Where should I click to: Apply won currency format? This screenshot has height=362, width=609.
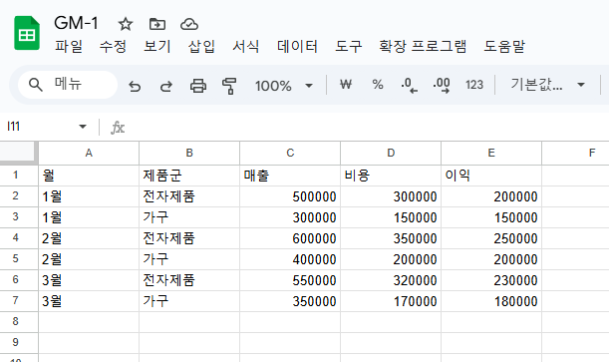tap(346, 85)
